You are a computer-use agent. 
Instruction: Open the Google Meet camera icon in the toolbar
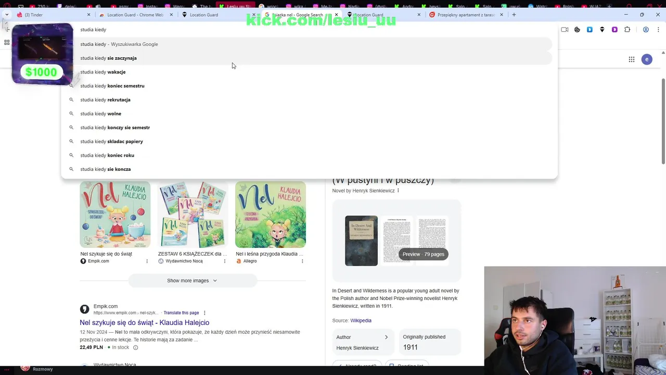point(565,30)
